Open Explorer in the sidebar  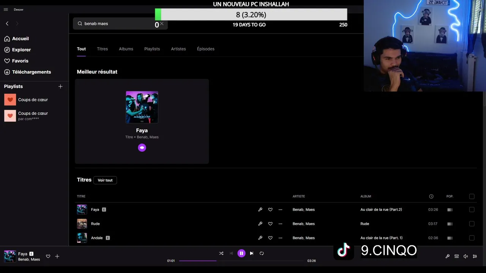(17, 50)
